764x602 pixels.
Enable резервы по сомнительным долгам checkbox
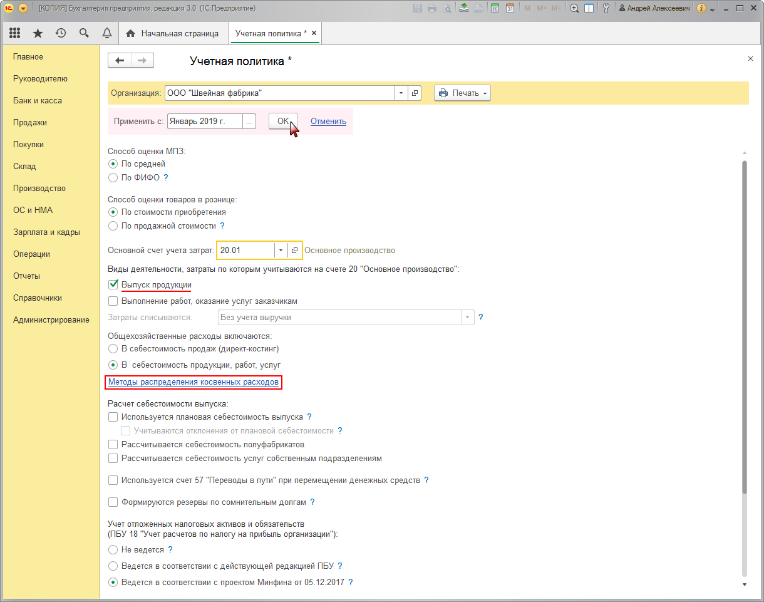pos(113,502)
